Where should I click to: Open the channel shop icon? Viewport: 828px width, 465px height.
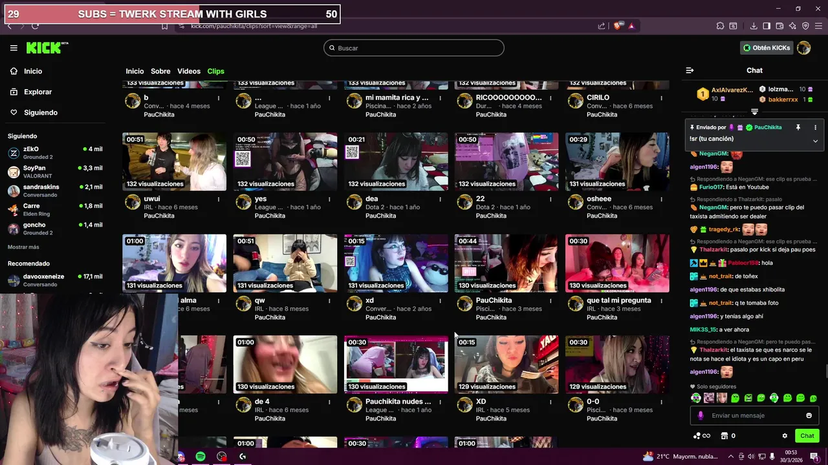(x=724, y=436)
